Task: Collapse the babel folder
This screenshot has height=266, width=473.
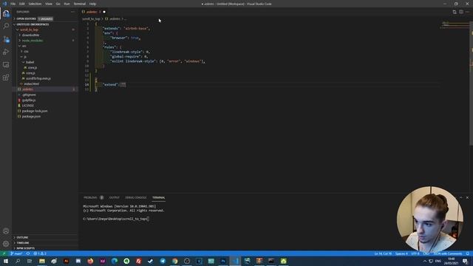Action: (30, 62)
